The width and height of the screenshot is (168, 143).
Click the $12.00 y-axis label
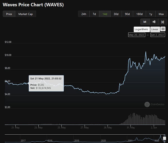click(x=8, y=42)
